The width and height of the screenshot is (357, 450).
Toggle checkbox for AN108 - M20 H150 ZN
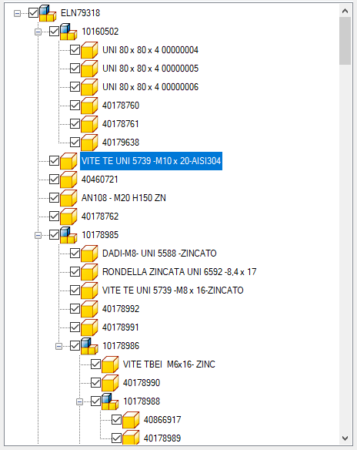tap(54, 198)
